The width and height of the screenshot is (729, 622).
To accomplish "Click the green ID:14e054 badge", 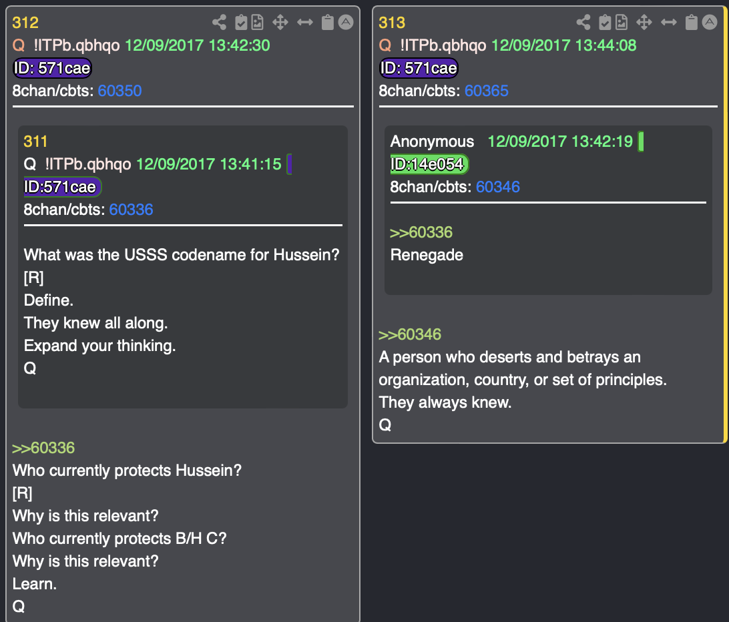I will coord(430,164).
